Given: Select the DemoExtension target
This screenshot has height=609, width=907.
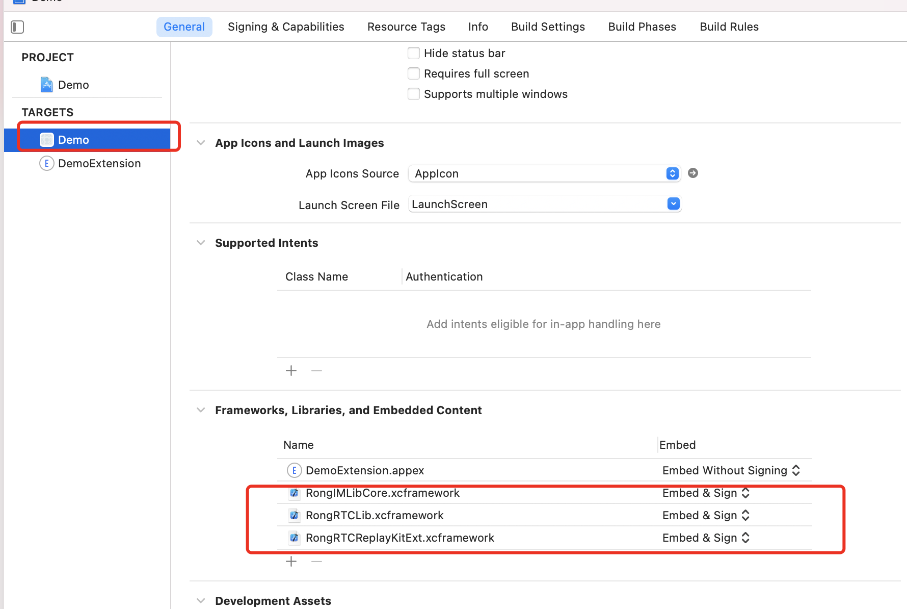Looking at the screenshot, I should point(87,163).
